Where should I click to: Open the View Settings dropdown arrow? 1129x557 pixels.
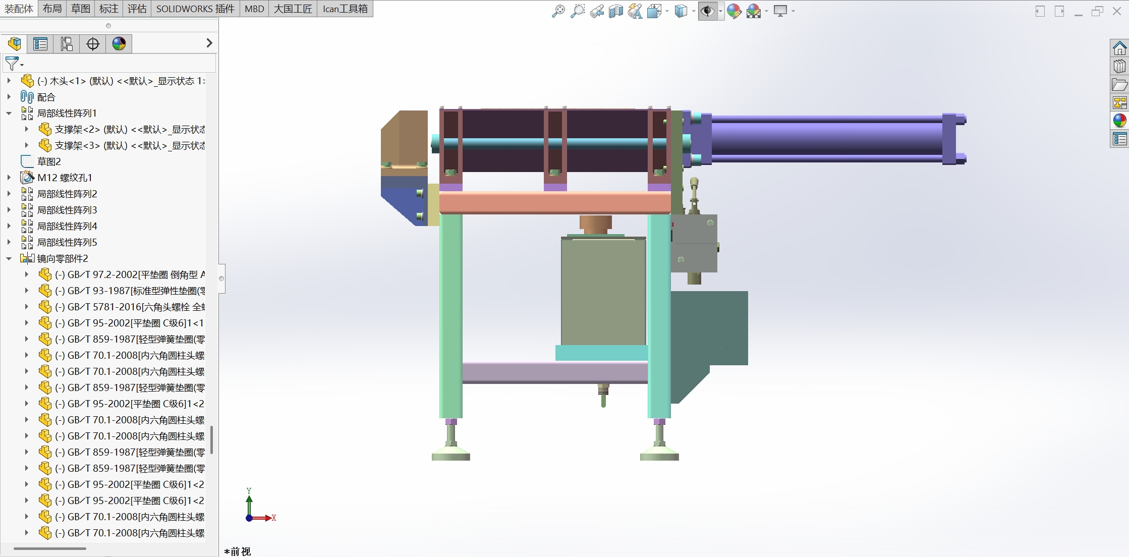click(x=793, y=11)
